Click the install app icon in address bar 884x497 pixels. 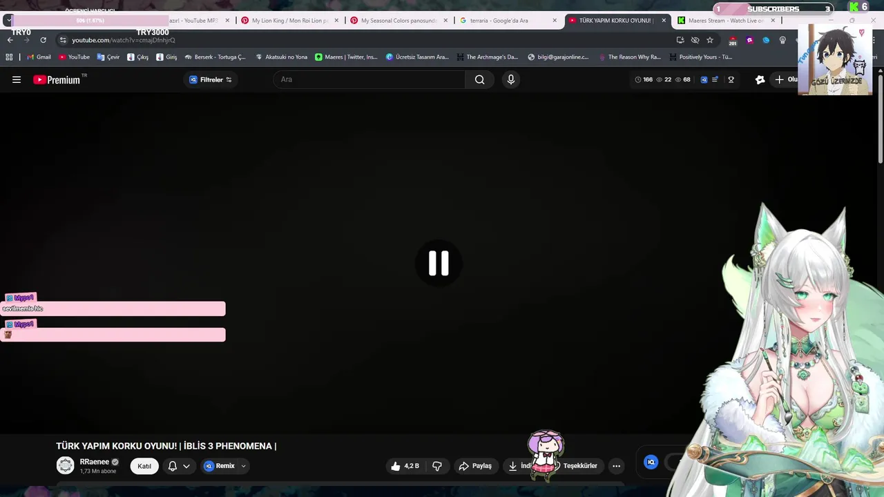(680, 40)
